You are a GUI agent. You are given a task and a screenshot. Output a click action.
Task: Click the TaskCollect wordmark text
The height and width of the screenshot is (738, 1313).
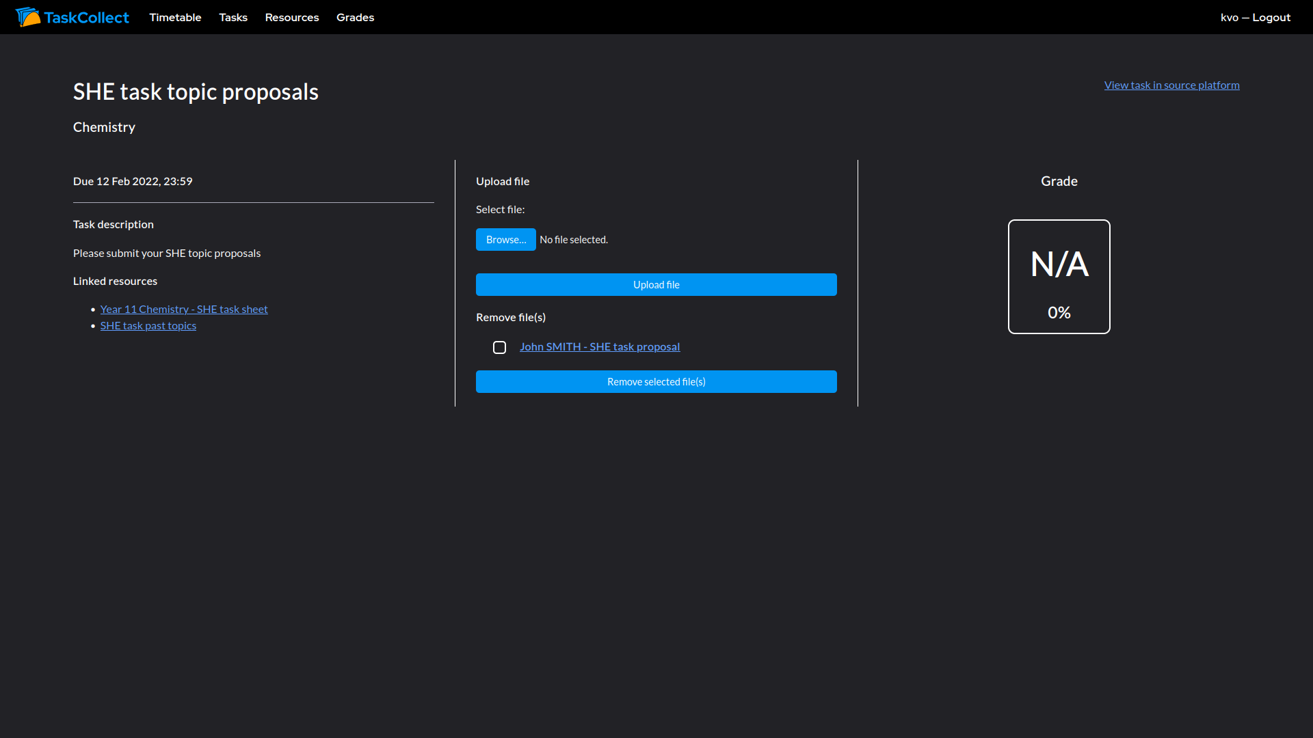click(86, 18)
